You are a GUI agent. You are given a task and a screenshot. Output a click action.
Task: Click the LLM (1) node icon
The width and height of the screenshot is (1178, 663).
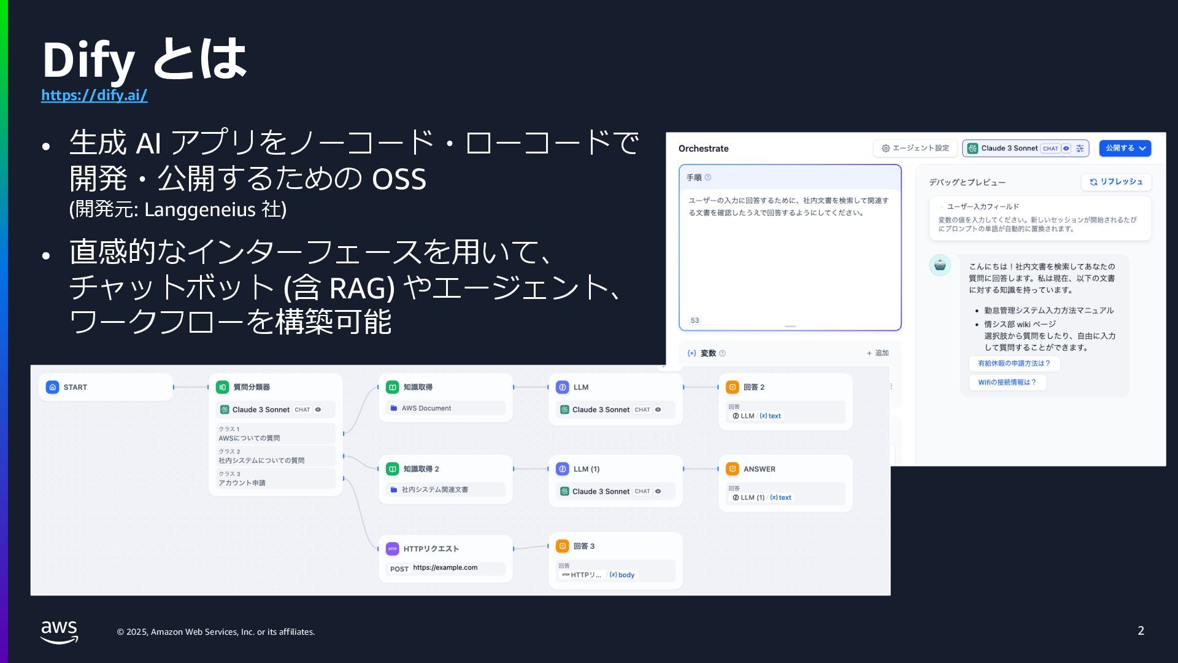tap(563, 469)
